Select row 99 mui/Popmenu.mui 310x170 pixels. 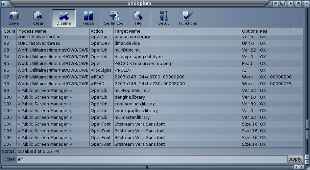click(x=152, y=91)
